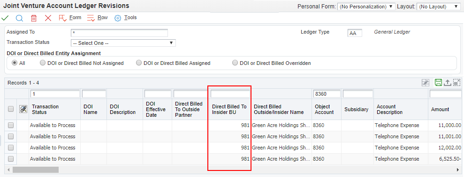Click the horizontal scrollbar thumb
The height and width of the screenshot is (177, 464).
(x=36, y=170)
